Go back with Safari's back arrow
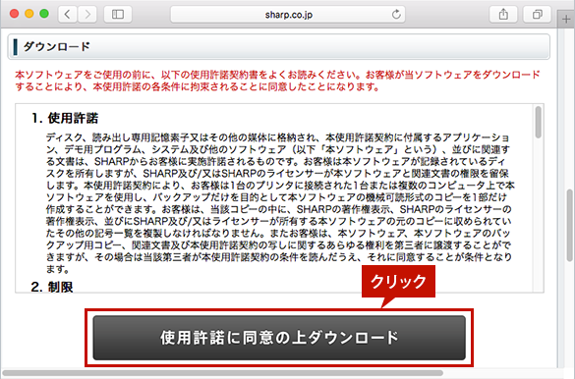This screenshot has width=575, height=379. tap(68, 15)
